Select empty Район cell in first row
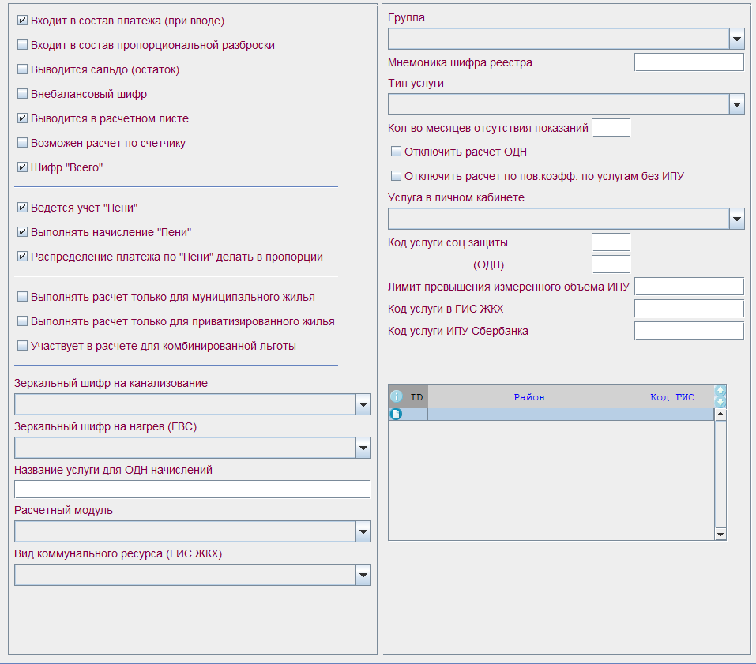 pos(529,415)
